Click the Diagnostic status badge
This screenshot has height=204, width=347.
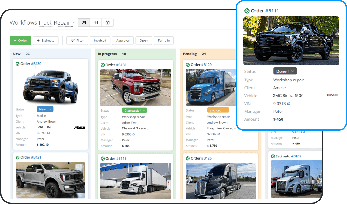click(134, 111)
